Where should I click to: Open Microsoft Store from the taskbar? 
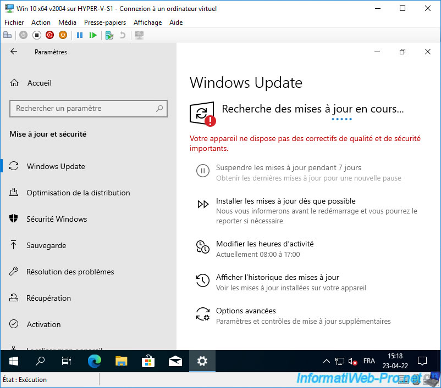(x=148, y=361)
